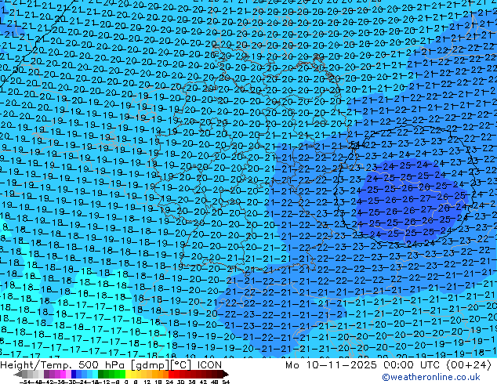Click the light cyan swatch next to the green swatches
The height and width of the screenshot is (384, 497).
coord(96,375)
